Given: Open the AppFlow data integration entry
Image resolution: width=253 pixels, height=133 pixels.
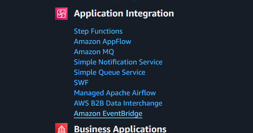Looking at the screenshot, I should [x=102, y=41].
